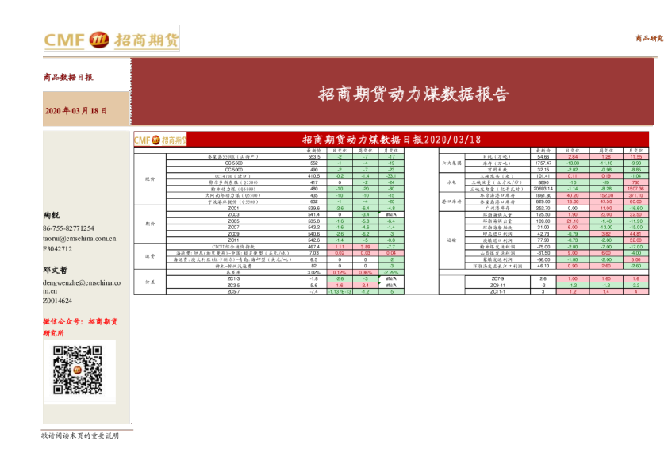Click the 招商期货动力煤数据报告 main title
This screenshot has width=668, height=472.
coord(413,94)
